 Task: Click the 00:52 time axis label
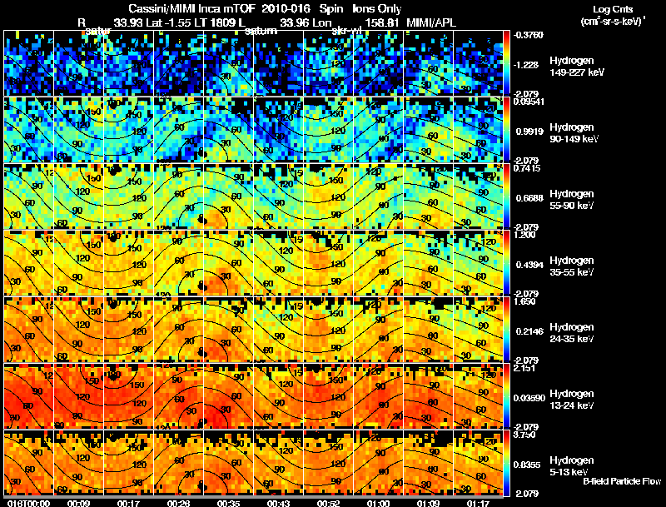(x=328, y=503)
